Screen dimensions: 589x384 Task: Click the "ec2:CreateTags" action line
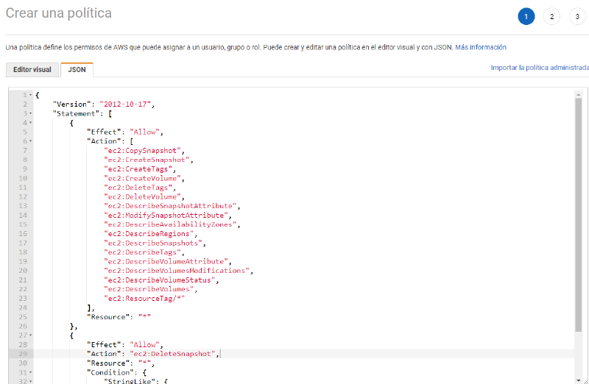click(138, 169)
